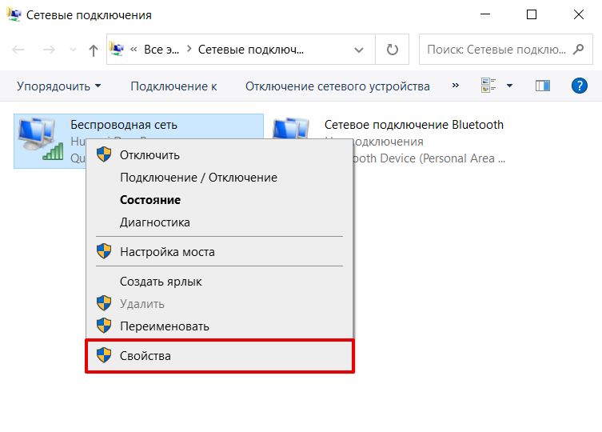Open the Help question mark icon
The height and width of the screenshot is (432, 602).
coord(580,86)
